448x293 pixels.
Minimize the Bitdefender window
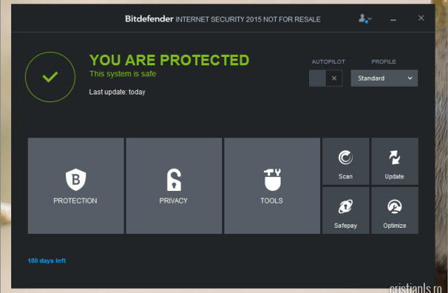click(x=396, y=19)
